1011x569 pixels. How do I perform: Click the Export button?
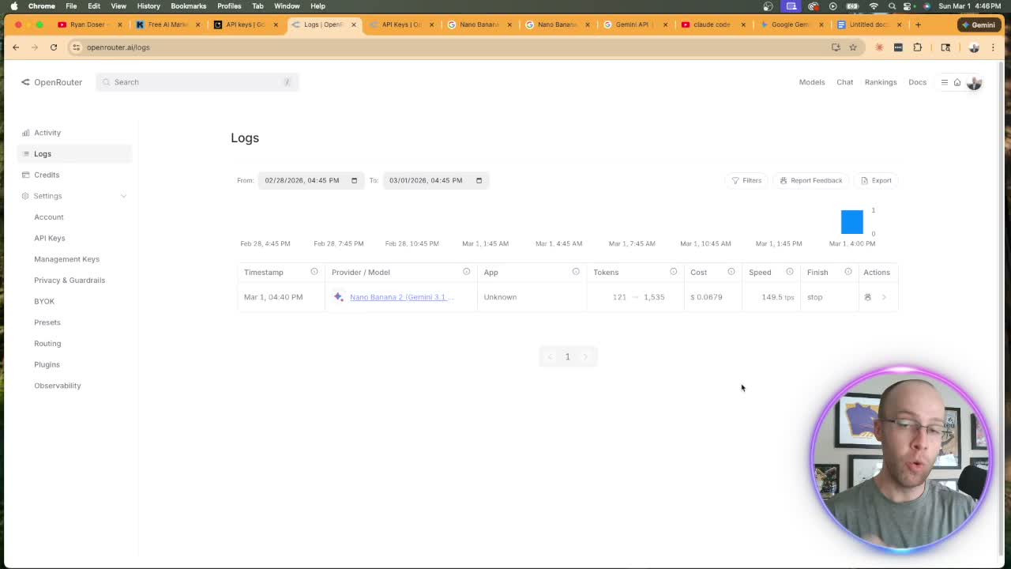(875, 180)
